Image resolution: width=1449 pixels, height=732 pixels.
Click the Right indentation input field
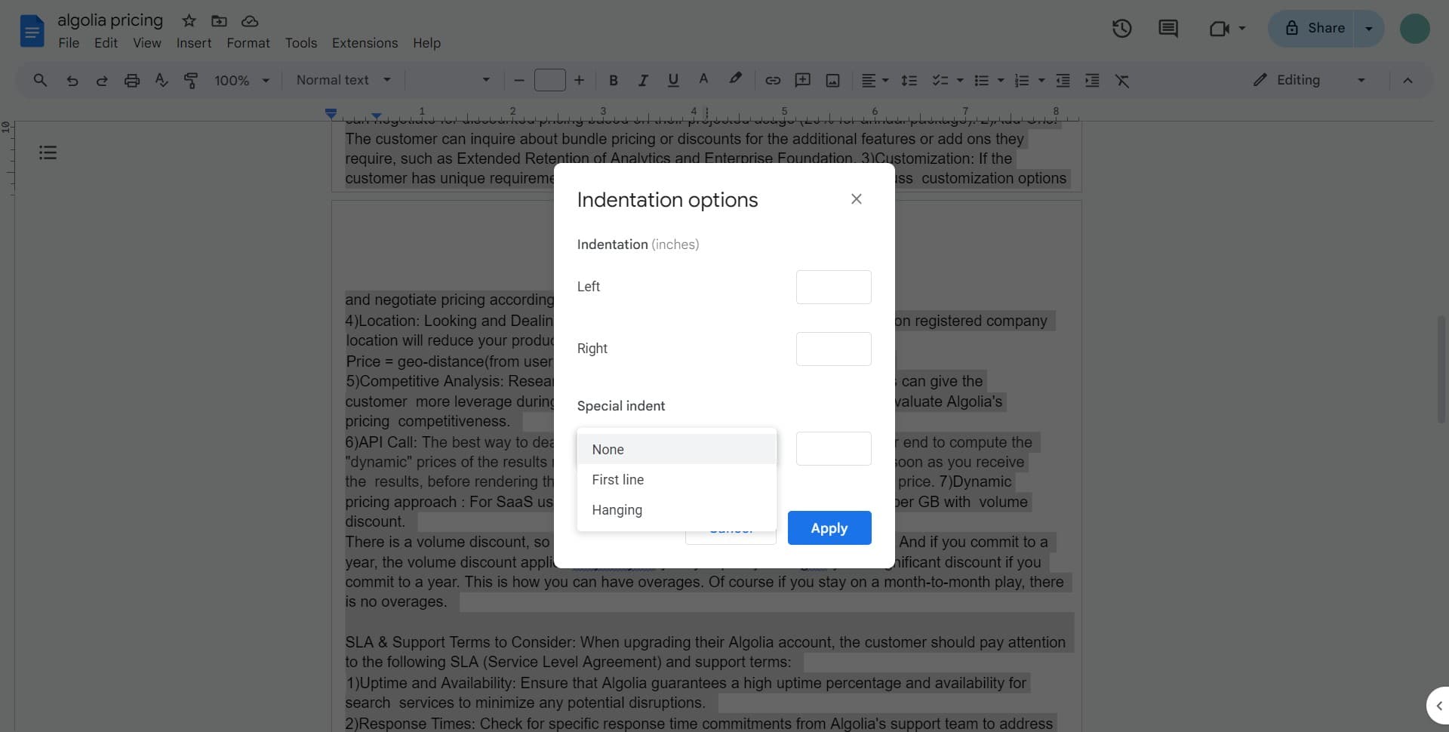pyautogui.click(x=833, y=349)
